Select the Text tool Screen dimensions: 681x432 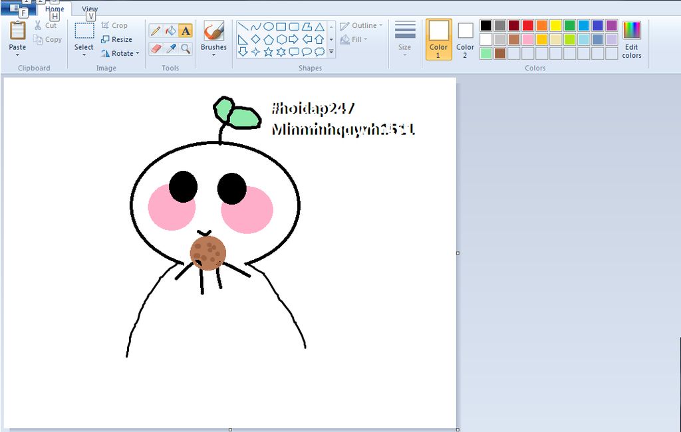pos(186,31)
